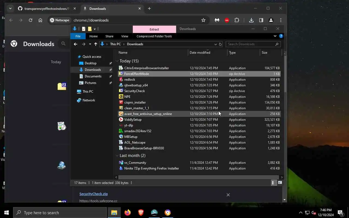Click the chevron before This PC in address bar
The height and width of the screenshot is (218, 349).
tap(107, 44)
